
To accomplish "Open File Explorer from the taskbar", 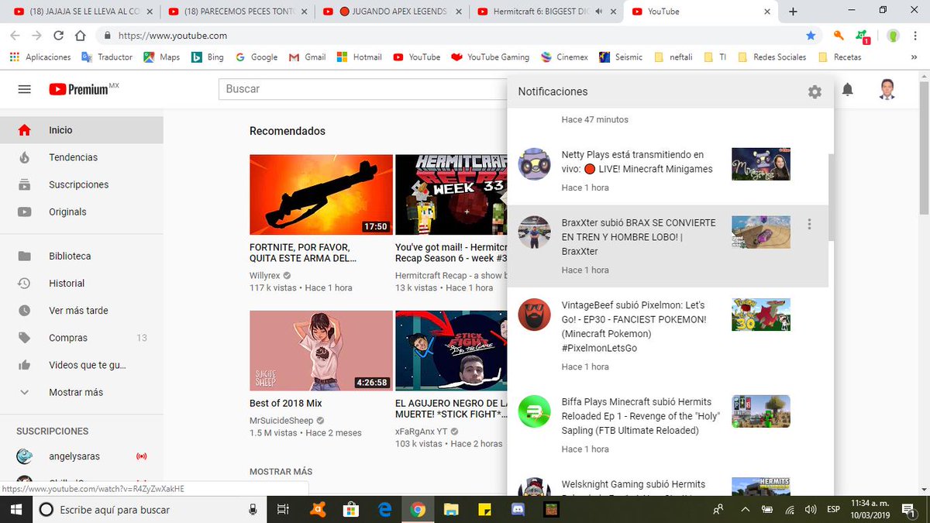I will click(x=451, y=509).
